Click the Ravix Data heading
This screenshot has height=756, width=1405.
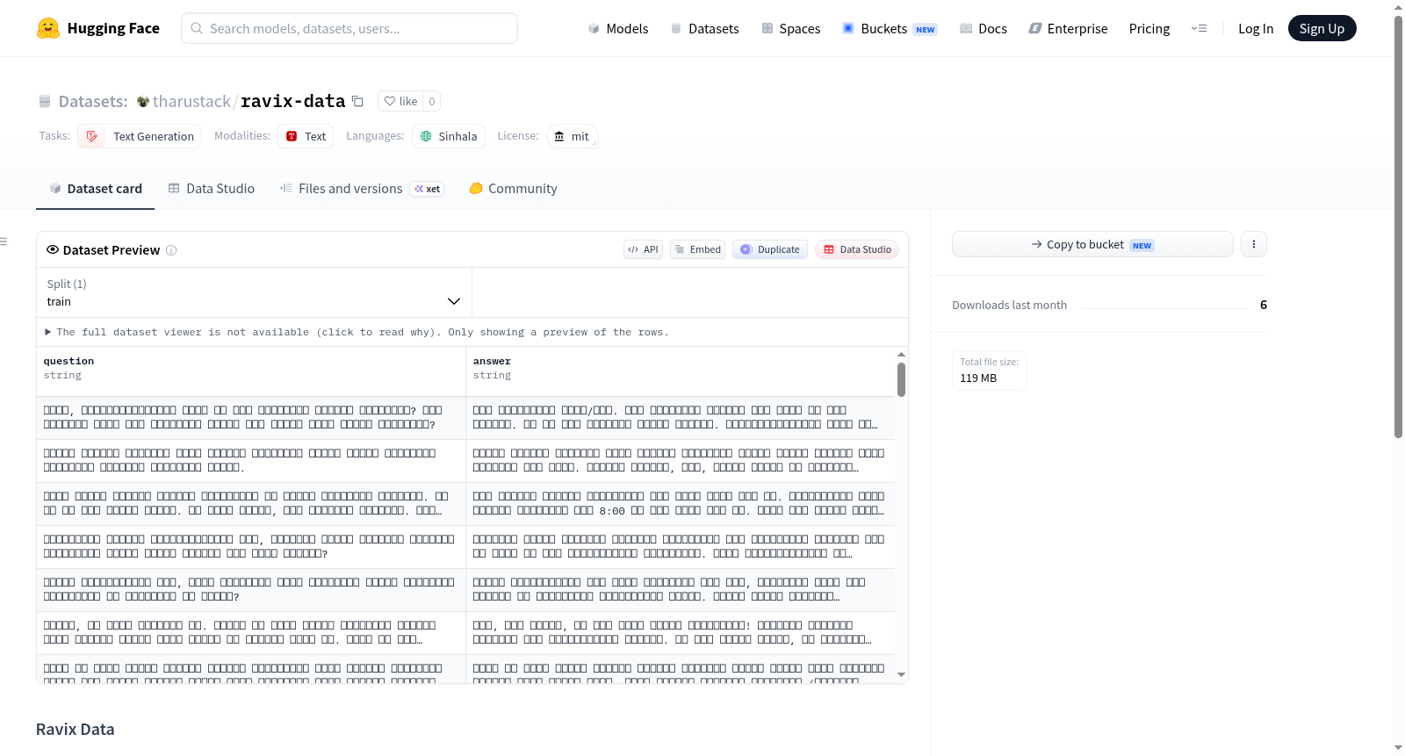coord(76,730)
